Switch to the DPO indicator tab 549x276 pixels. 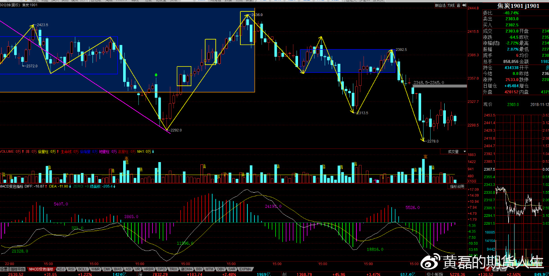[162, 269]
